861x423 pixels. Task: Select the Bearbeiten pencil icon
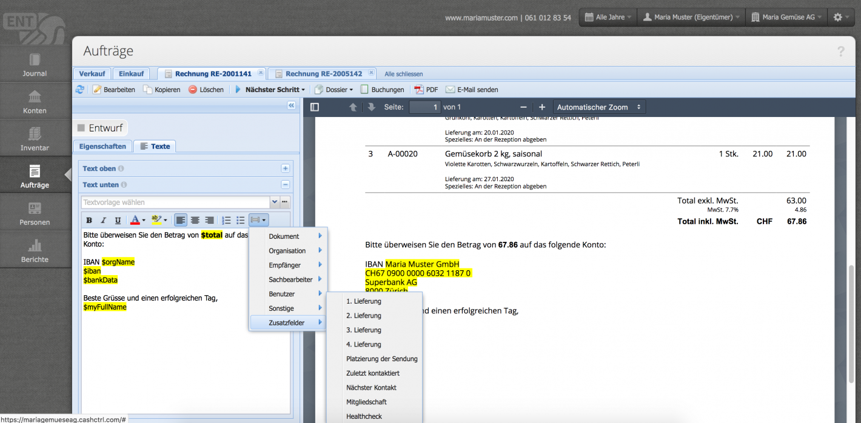pos(97,89)
